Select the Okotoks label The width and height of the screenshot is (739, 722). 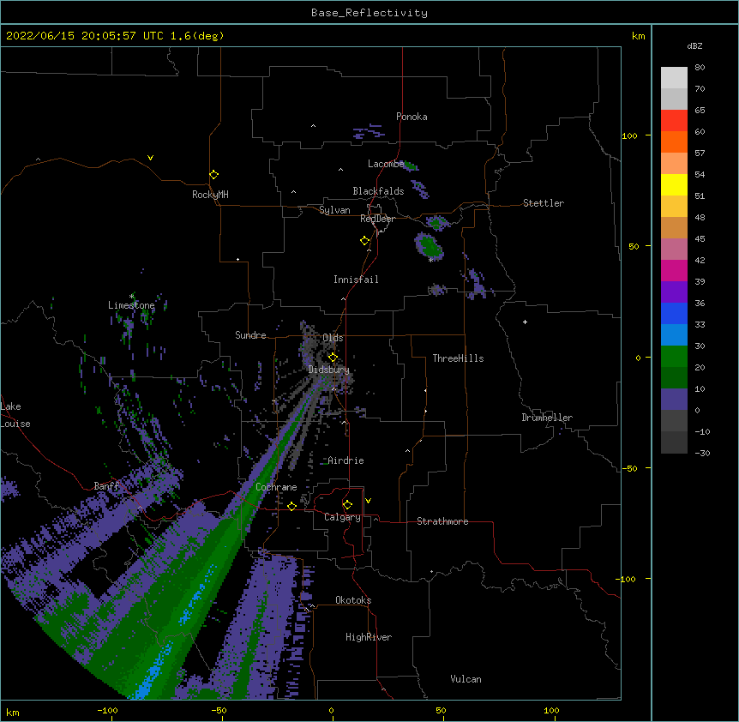tap(353, 600)
